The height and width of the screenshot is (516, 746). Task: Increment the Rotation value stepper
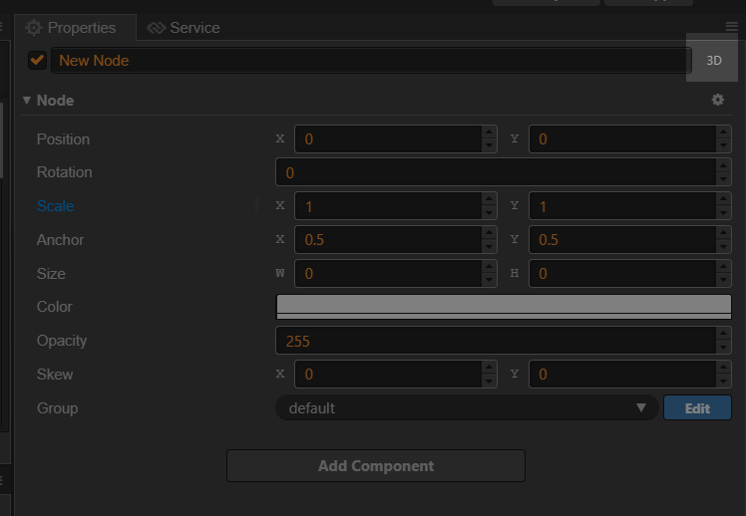tap(723, 166)
